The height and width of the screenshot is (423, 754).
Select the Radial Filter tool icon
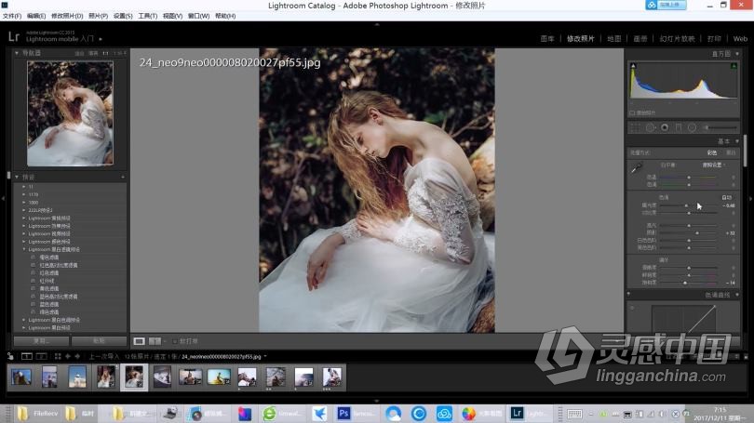pyautogui.click(x=692, y=127)
